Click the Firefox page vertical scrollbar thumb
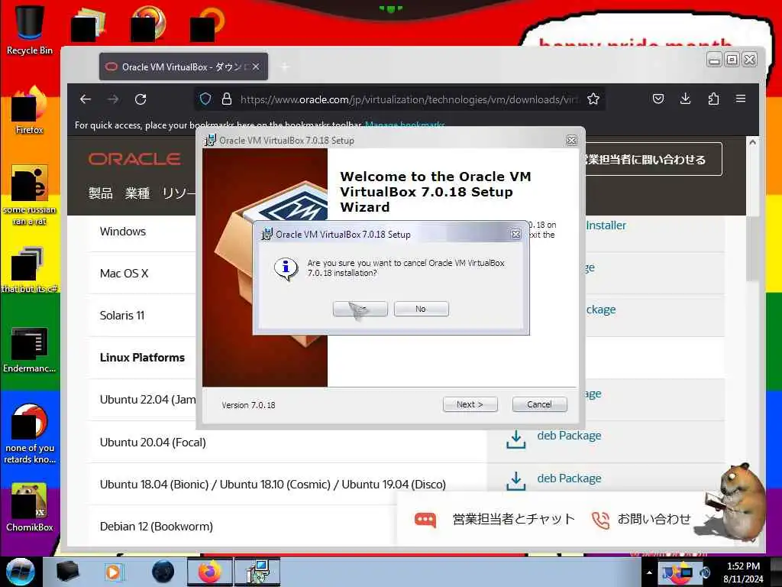 pos(752,248)
